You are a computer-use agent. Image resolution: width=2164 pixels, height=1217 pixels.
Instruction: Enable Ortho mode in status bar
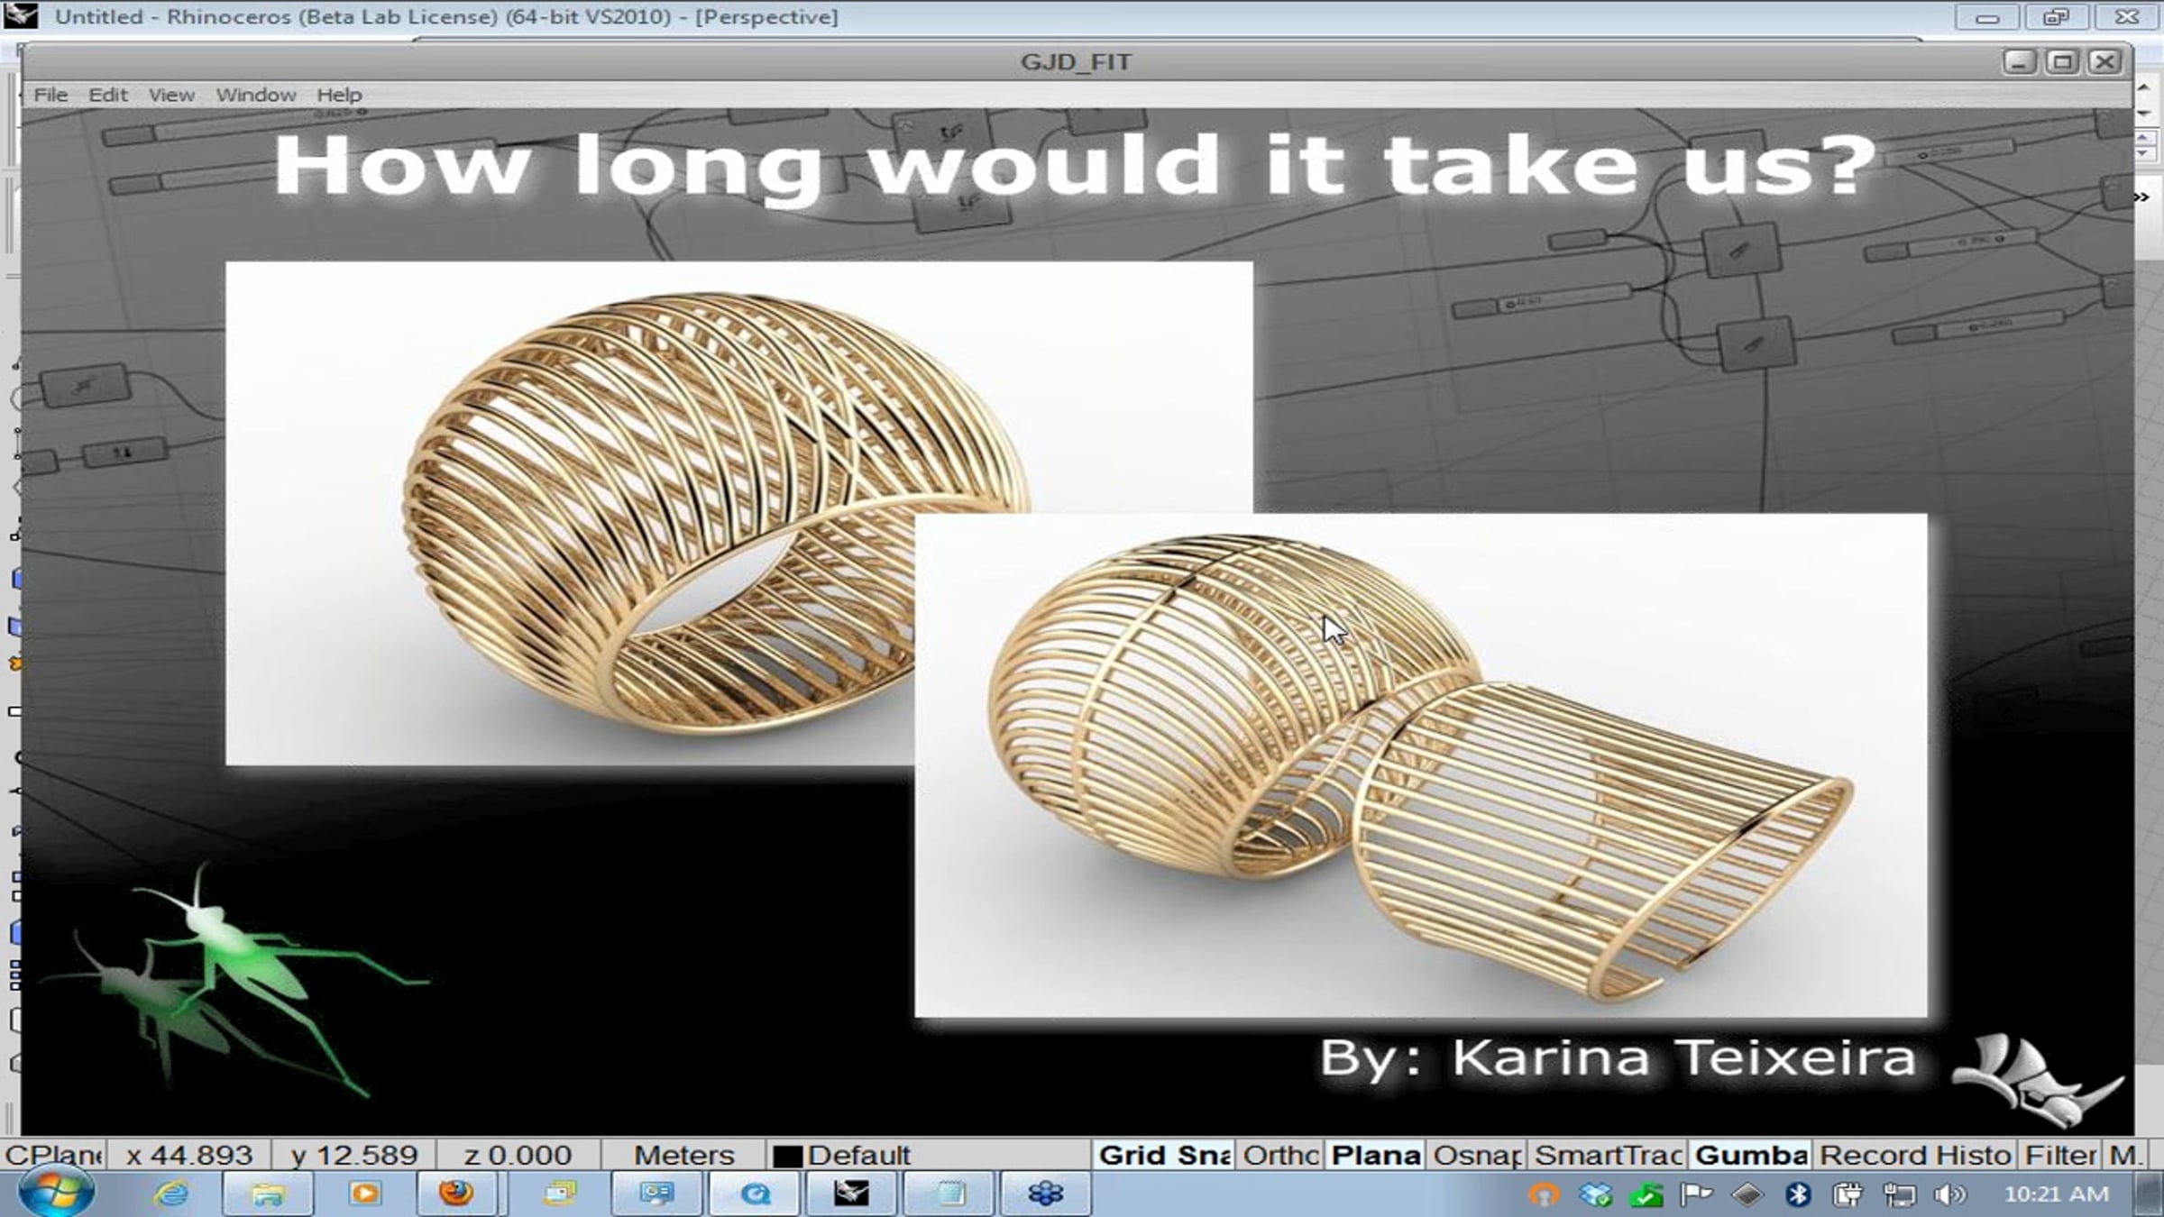click(1280, 1155)
